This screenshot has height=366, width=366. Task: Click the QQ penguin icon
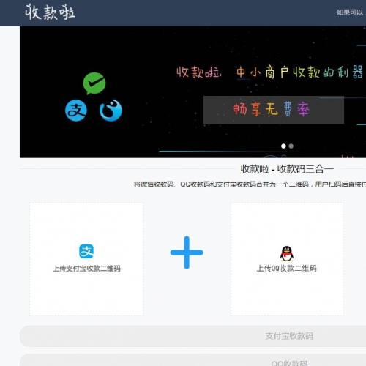287,253
